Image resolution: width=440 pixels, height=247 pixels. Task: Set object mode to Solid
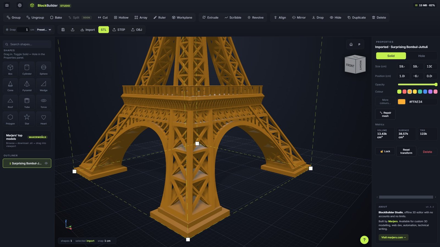click(x=391, y=56)
